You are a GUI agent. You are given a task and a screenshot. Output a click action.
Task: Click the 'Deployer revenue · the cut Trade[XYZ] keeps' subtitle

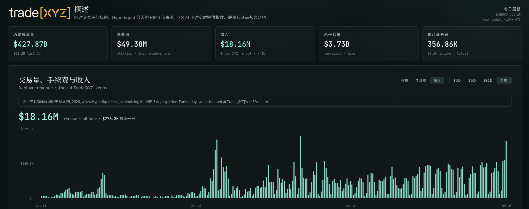(63, 88)
